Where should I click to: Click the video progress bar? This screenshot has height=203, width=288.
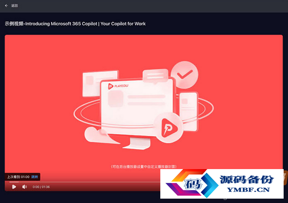(85, 182)
